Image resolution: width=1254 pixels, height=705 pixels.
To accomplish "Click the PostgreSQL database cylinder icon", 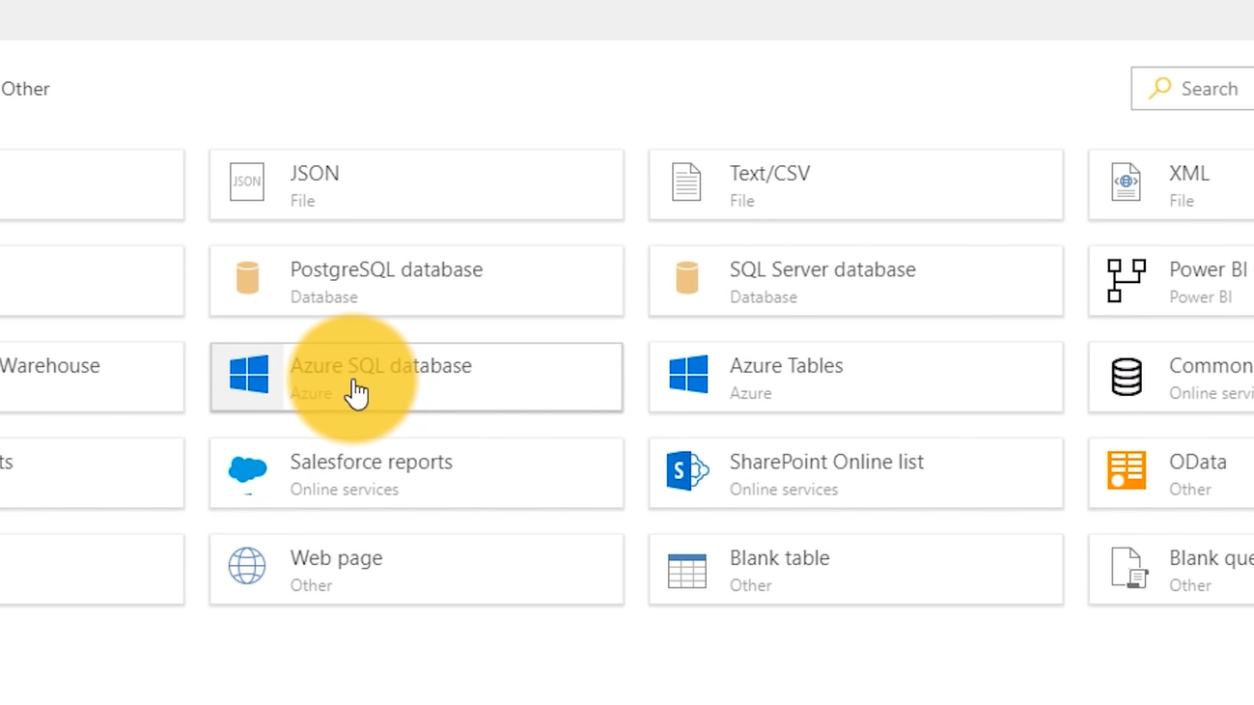I will tap(247, 278).
